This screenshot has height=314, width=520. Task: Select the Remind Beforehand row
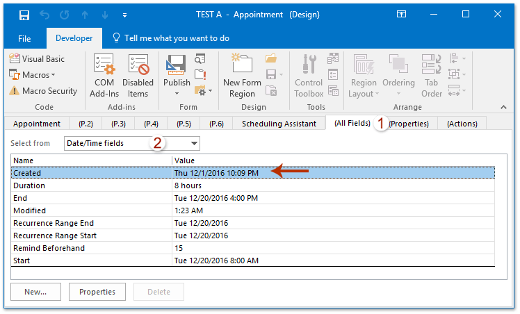(253, 248)
